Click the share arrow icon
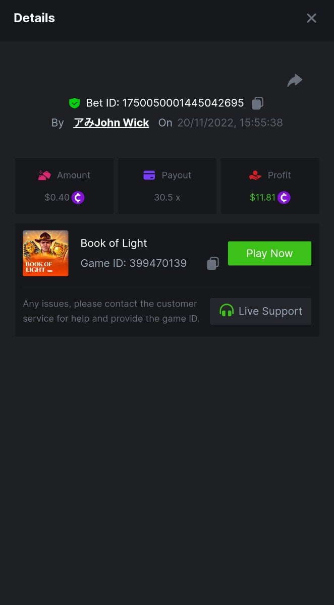 pos(295,81)
